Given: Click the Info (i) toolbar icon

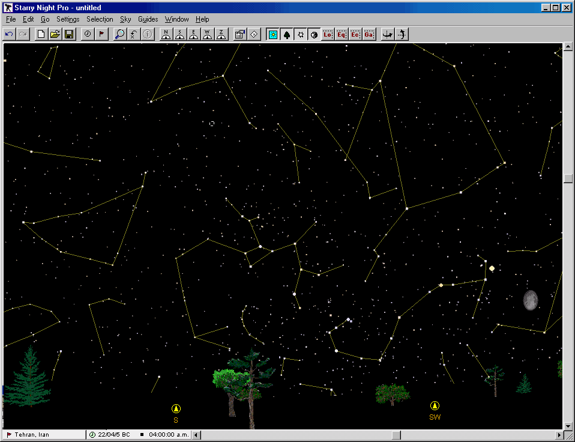Looking at the screenshot, I should click(x=148, y=34).
